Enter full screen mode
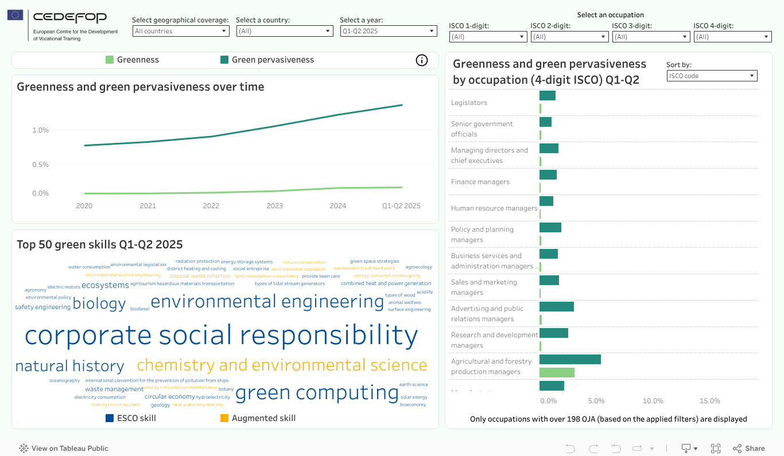Screen dimensions: 784x456 [x=716, y=449]
